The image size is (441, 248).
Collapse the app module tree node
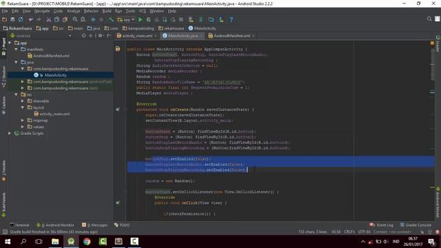click(x=10, y=43)
